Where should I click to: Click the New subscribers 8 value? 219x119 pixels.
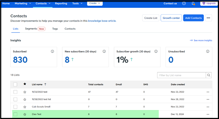(x=67, y=60)
